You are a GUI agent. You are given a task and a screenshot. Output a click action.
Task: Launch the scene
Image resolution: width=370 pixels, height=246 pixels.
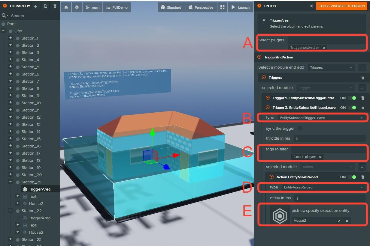pyautogui.click(x=240, y=7)
